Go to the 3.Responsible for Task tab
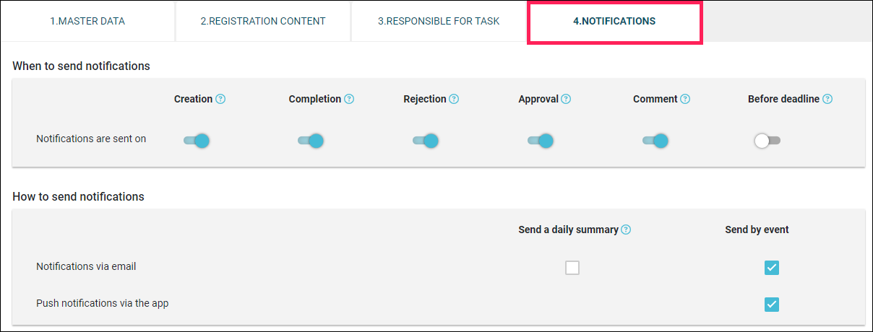873x332 pixels. (x=439, y=21)
